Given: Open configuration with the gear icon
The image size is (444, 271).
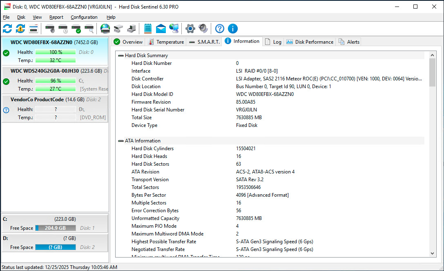Looking at the screenshot, I should (x=190, y=29).
